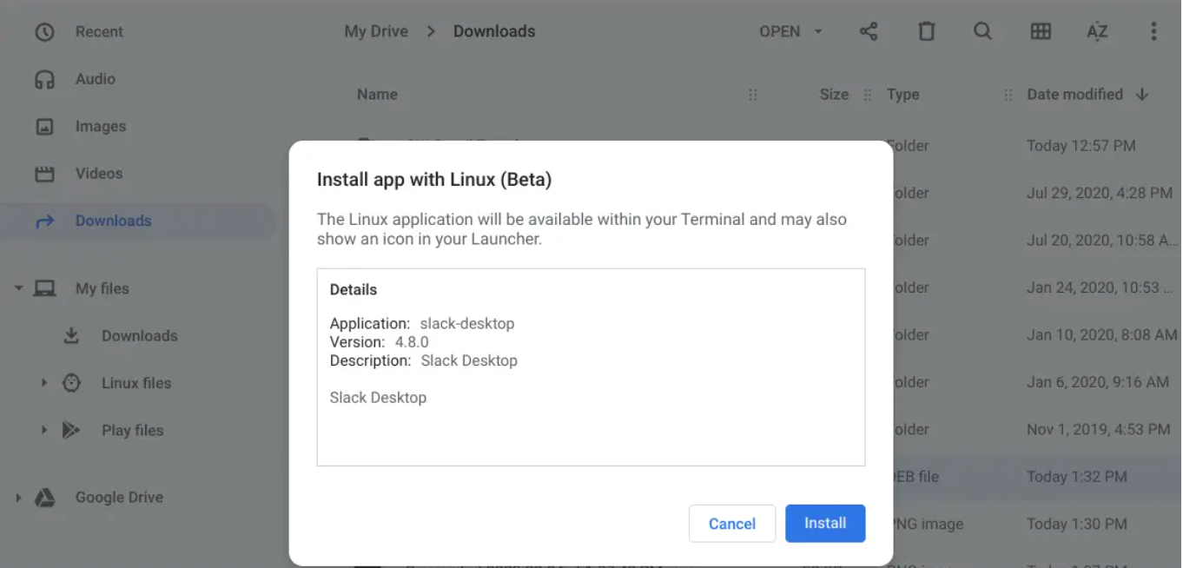Sort by Date modified column
Image resolution: width=1183 pixels, height=568 pixels.
click(x=1074, y=95)
